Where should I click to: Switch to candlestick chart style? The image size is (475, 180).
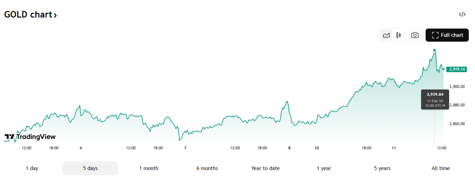click(398, 35)
